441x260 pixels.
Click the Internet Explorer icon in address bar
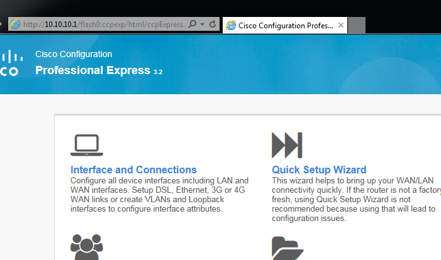tap(15, 24)
